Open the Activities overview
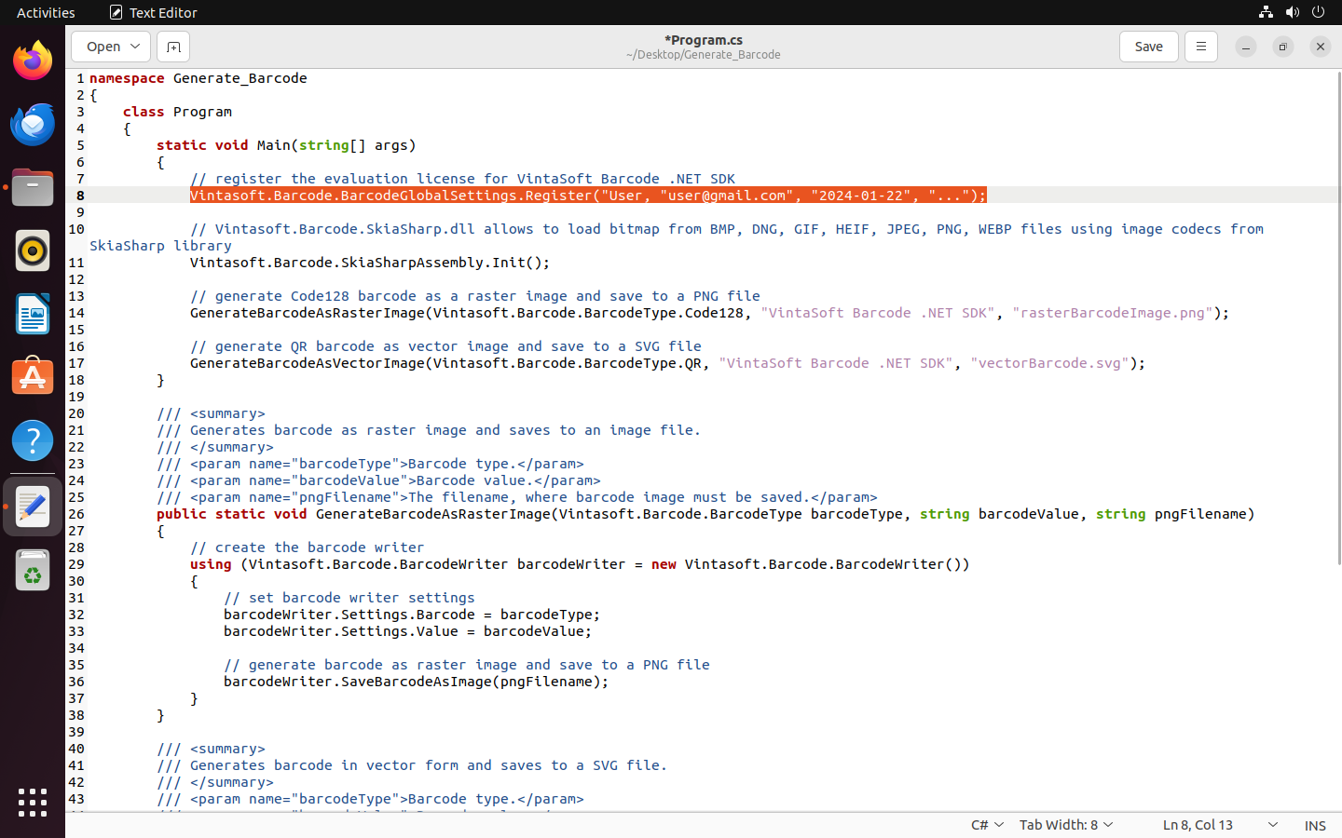 46,13
